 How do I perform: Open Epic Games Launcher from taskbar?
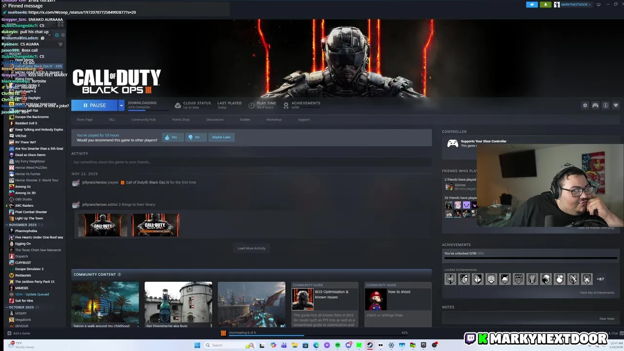[423, 345]
